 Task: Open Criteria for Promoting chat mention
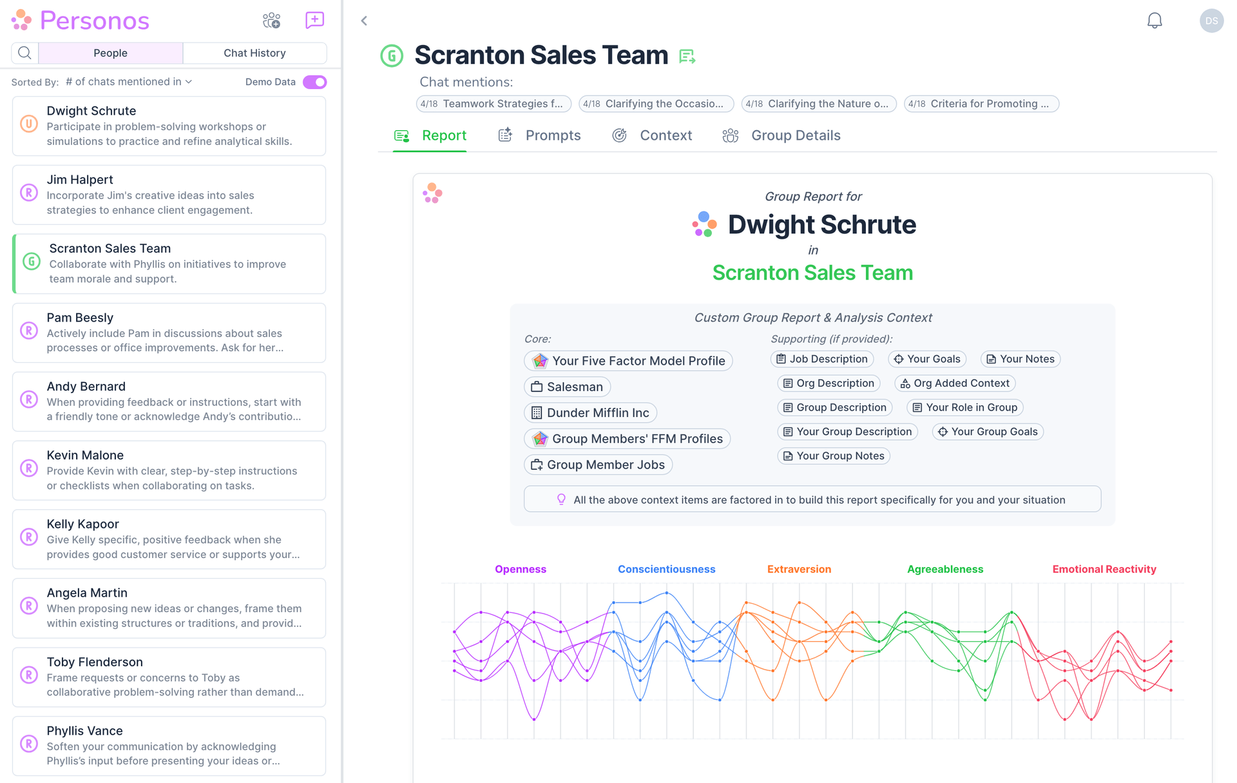click(x=981, y=104)
